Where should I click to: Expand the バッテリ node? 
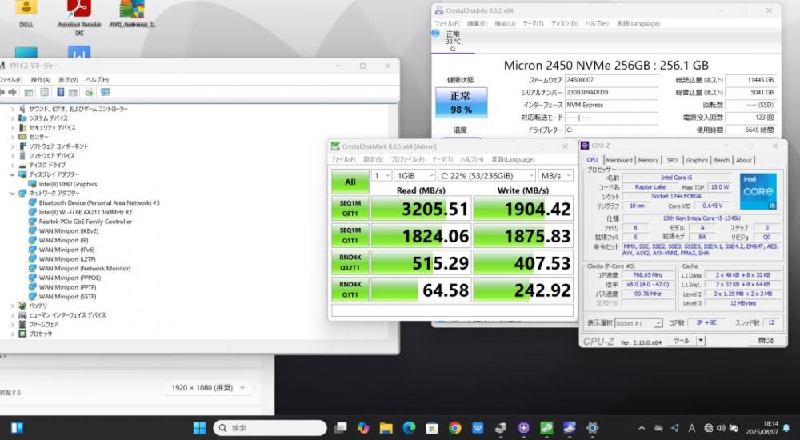click(12, 306)
